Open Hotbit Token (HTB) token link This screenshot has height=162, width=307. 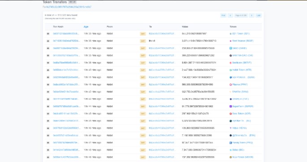pos(242,70)
